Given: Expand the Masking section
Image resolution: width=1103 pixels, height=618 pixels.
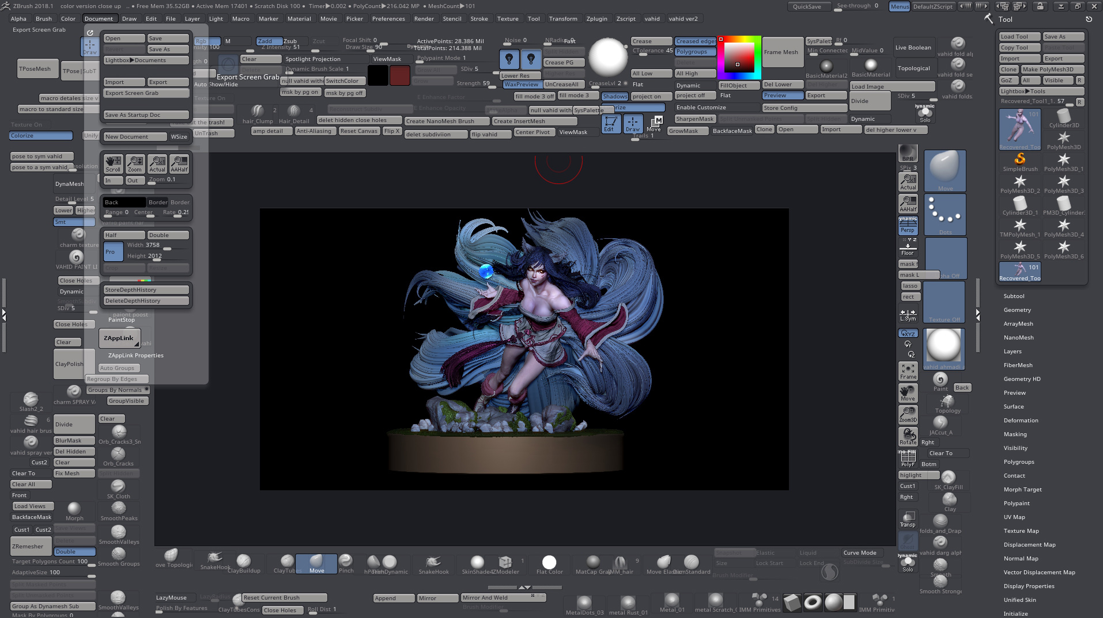Looking at the screenshot, I should coord(1015,434).
